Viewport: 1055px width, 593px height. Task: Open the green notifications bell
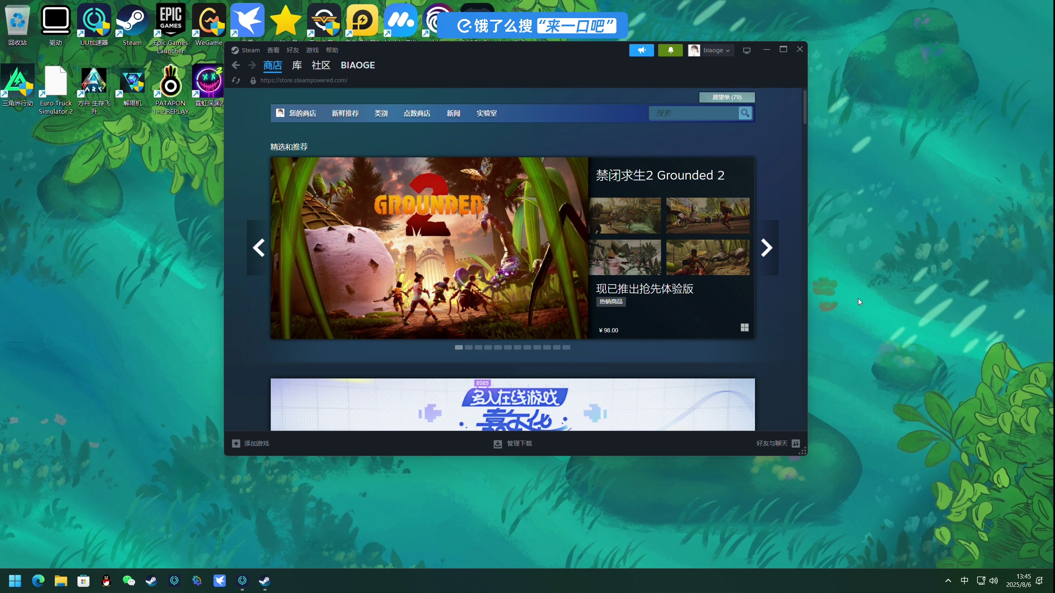[x=671, y=50]
